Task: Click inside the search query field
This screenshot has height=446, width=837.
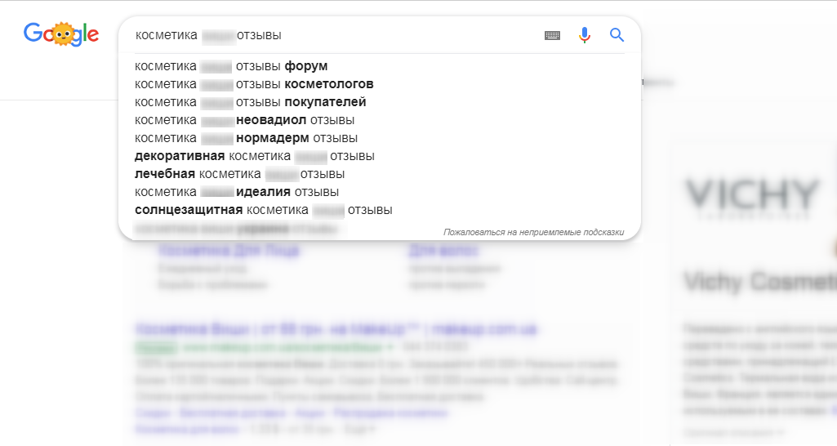Action: point(336,35)
